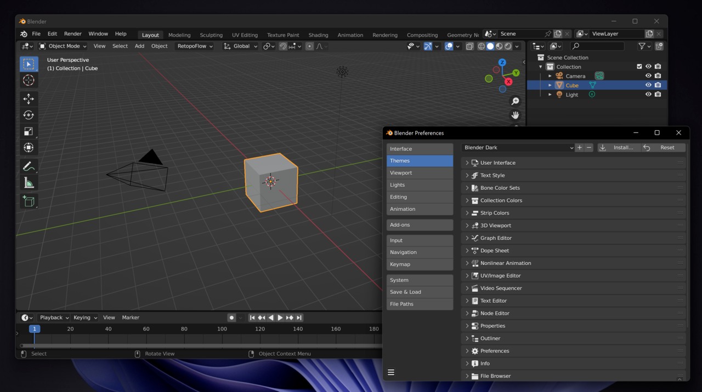
Task: Switch to the Shading workspace tab
Action: coord(318,34)
